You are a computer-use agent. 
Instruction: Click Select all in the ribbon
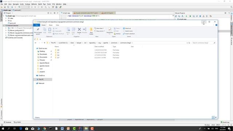coord(127,28)
